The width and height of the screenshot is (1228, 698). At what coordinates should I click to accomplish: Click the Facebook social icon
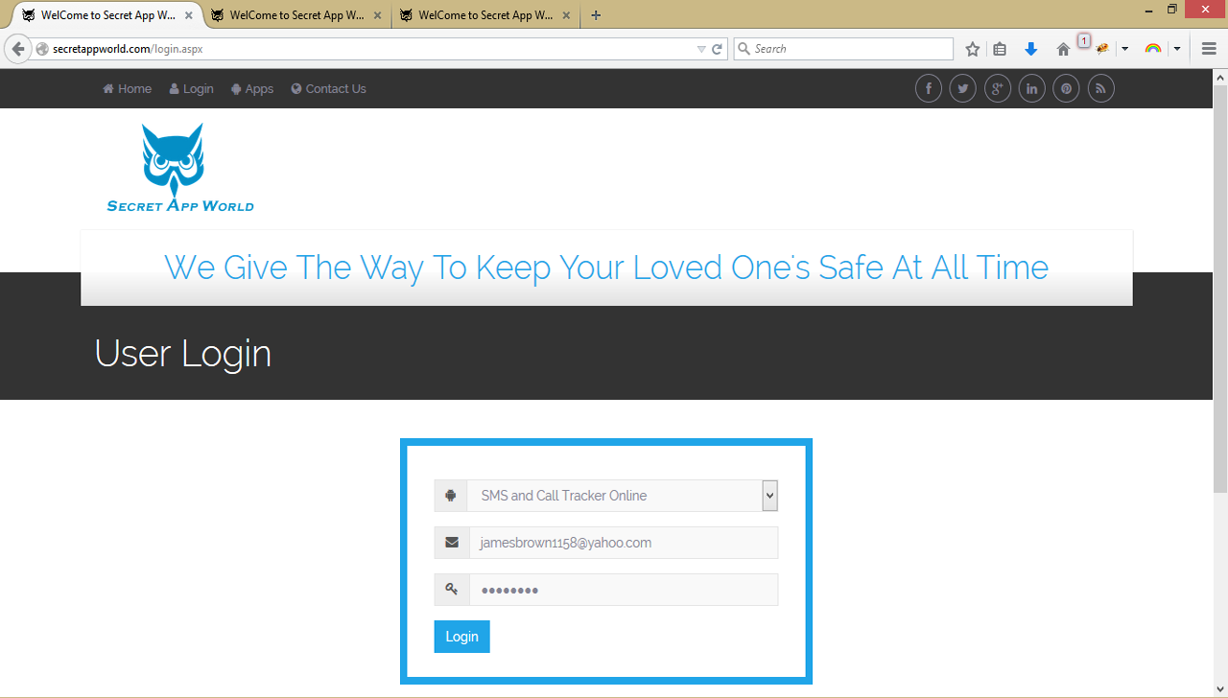[x=929, y=89]
